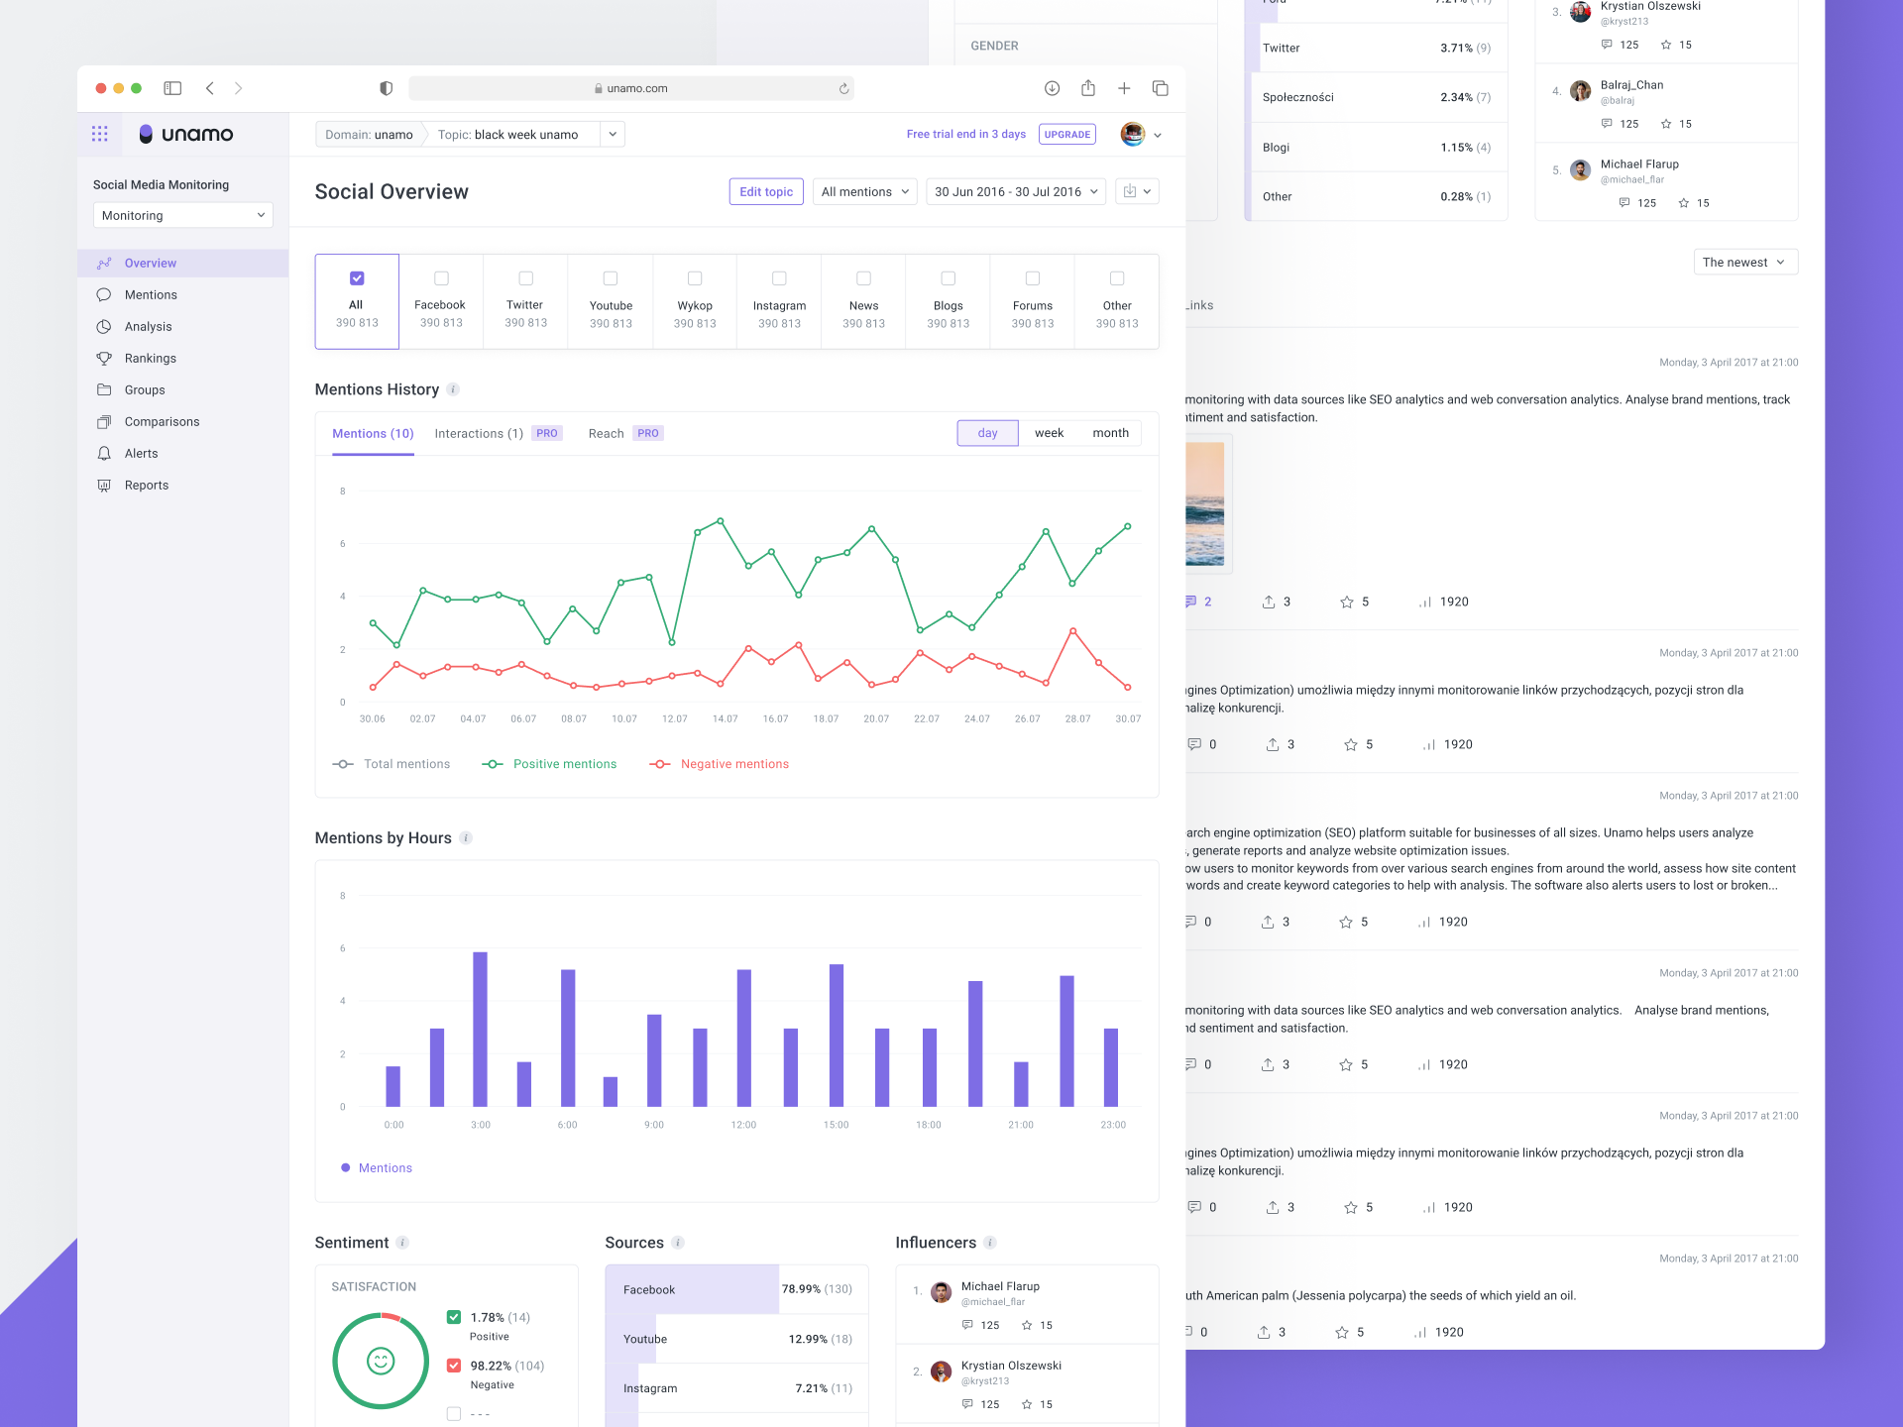Screen dimensions: 1903x1427
Task: Open the Rankings section in the sidebar
Action: [x=150, y=358]
